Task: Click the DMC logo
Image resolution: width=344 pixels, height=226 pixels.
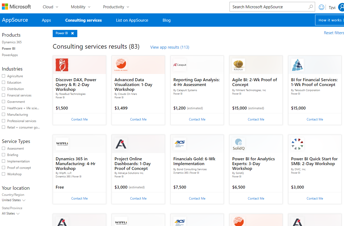Action: point(297,144)
